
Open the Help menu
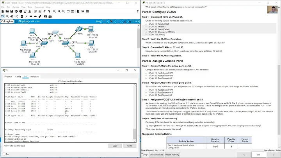click(48, 7)
